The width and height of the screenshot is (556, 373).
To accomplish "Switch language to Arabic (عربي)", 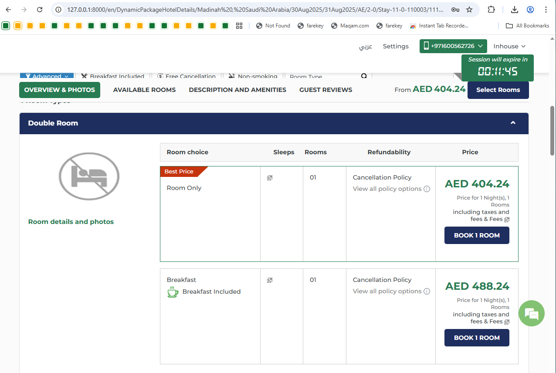I will 366,46.
